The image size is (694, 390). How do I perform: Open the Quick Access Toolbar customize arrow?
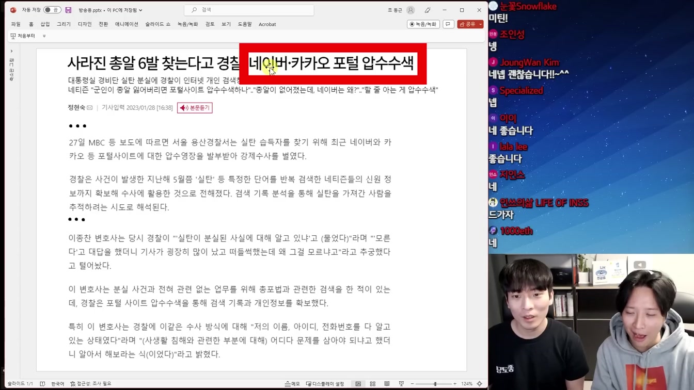pos(44,36)
